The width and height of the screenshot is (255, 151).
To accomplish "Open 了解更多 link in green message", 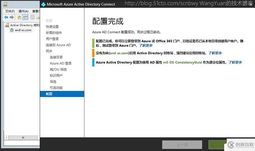I will click(x=146, y=45).
